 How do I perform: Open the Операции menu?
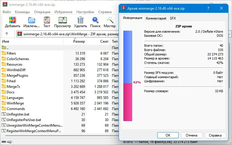(42, 12)
